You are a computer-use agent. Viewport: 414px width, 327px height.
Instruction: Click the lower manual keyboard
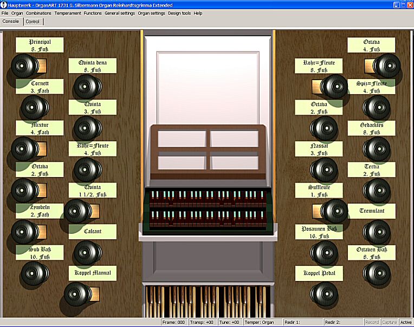pos(208,219)
